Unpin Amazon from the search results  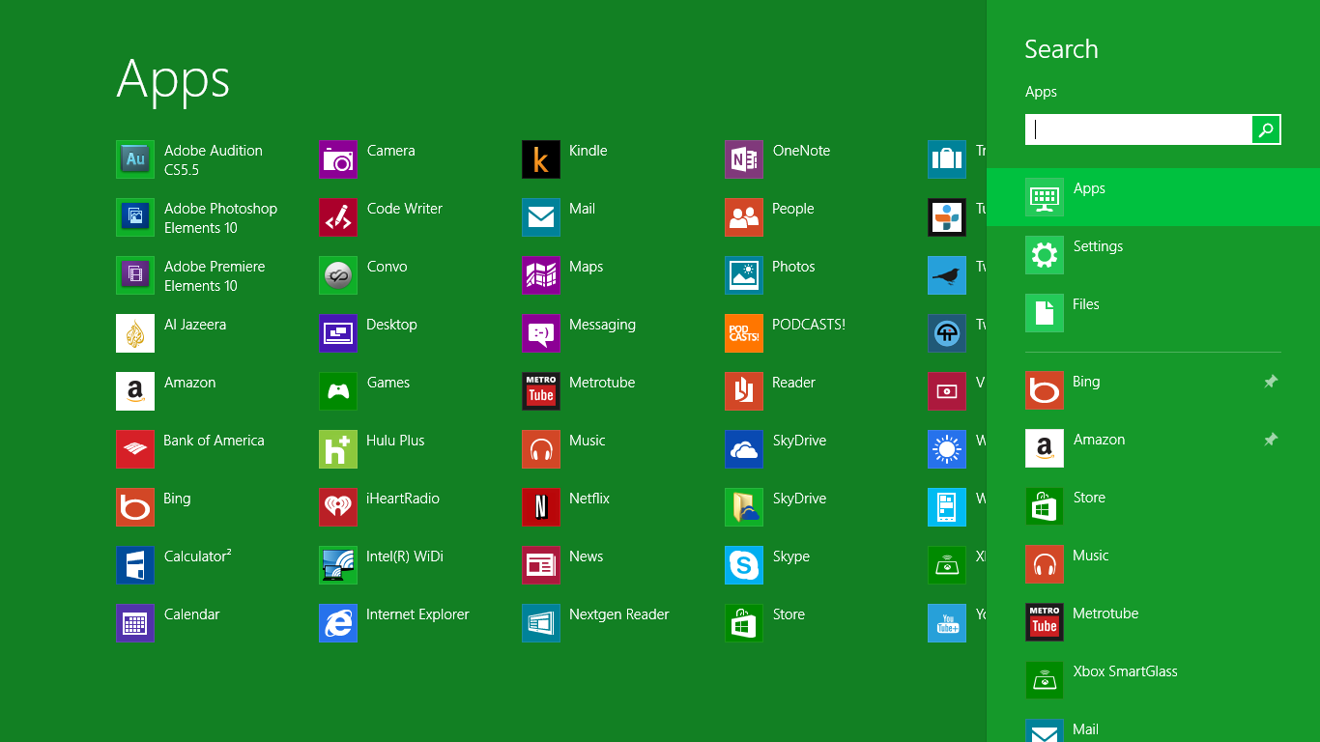pos(1272,439)
